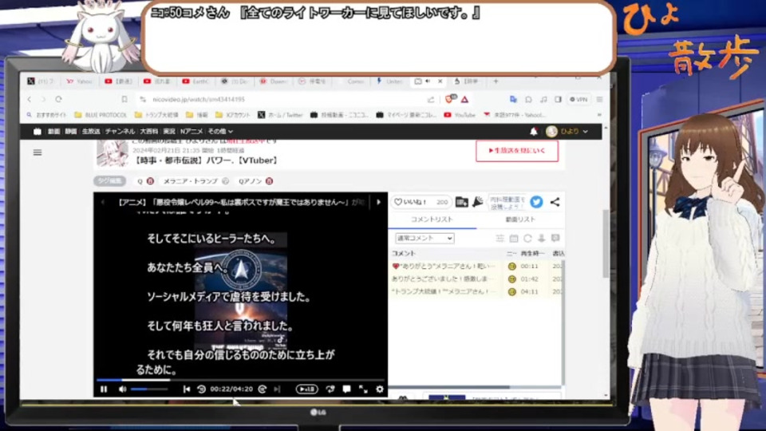Open the Nアニメ menu item
766x431 pixels.
(191, 132)
